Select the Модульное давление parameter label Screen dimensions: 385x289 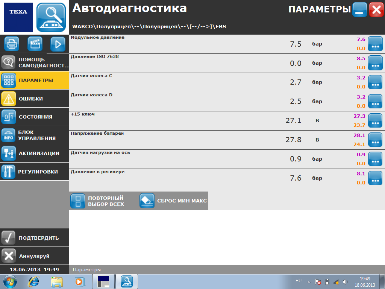(97, 37)
